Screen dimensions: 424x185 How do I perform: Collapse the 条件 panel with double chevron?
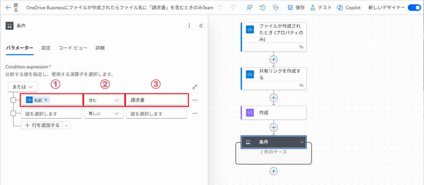coord(201,26)
